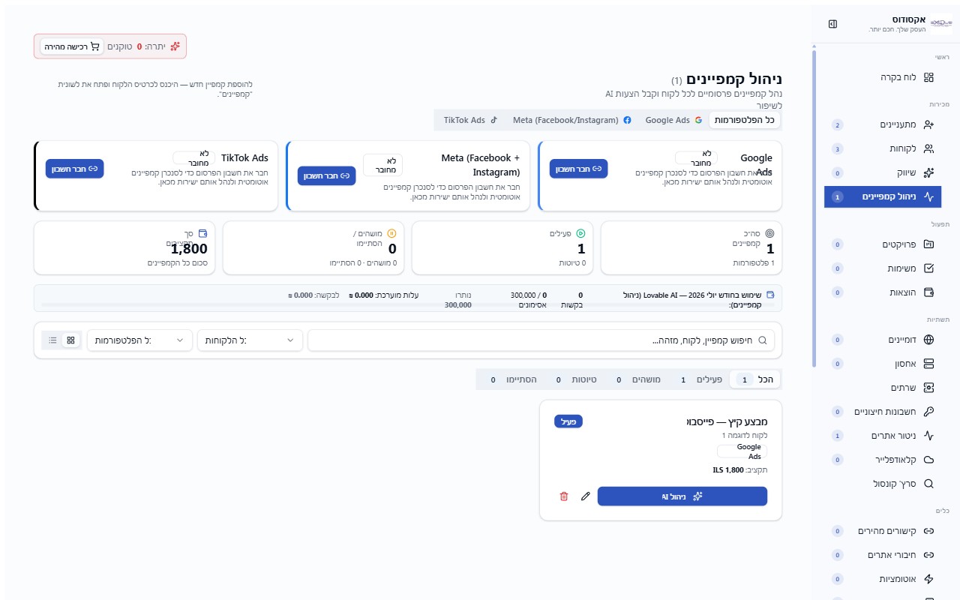960x600 pixels.
Task: Click the link icon beside חיבורי אתרים
Action: pos(928,555)
